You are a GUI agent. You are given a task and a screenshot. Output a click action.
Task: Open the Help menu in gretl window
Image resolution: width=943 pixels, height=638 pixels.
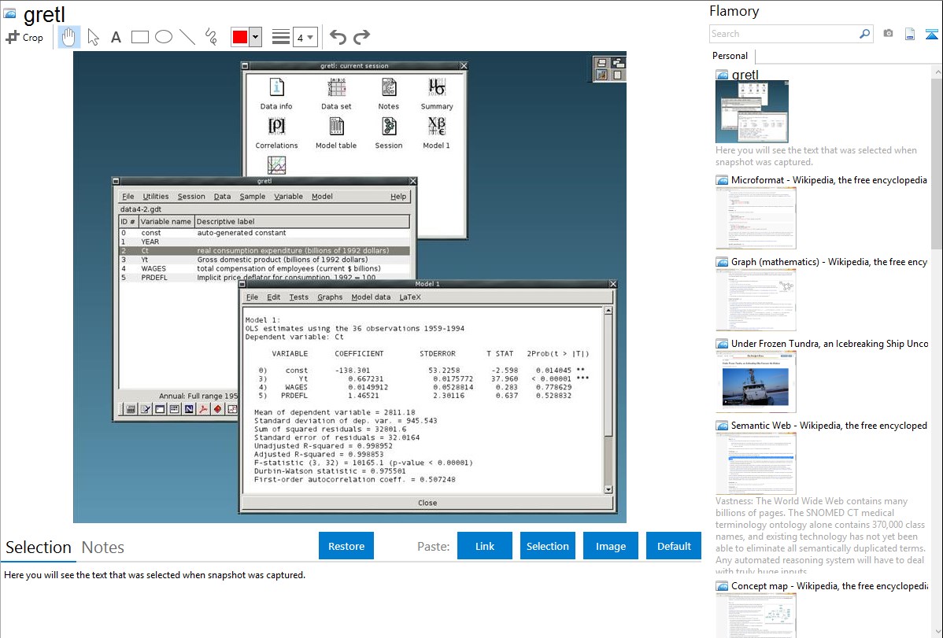(398, 197)
